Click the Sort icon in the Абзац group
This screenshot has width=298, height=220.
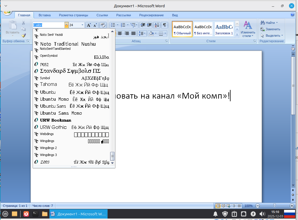tap(156, 25)
